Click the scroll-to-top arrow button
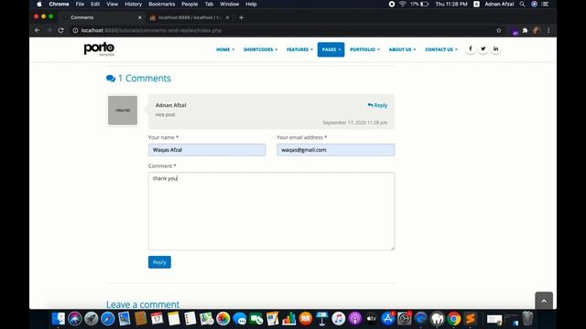Image resolution: width=586 pixels, height=329 pixels. 544,301
